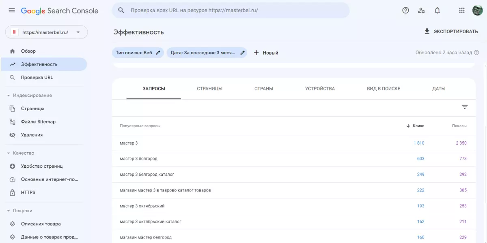
Task: Click the URL inspection search field
Action: (x=231, y=11)
